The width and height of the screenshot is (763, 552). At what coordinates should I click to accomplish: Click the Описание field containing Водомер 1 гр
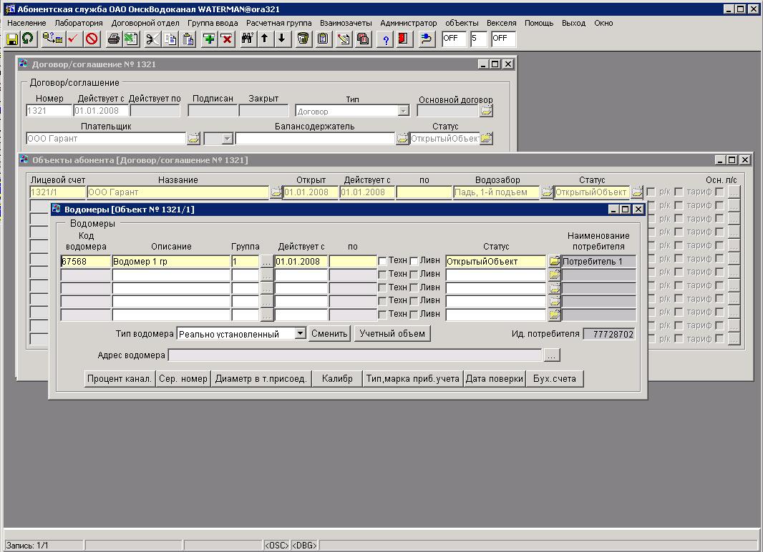170,262
